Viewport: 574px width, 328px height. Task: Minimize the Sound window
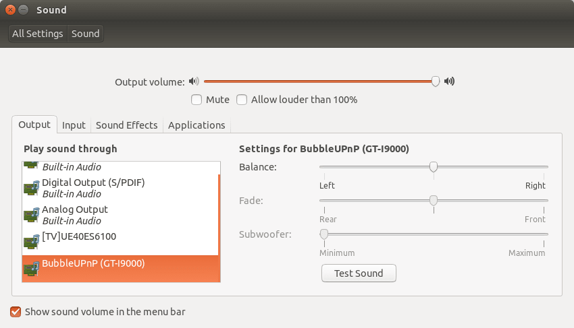pos(23,10)
